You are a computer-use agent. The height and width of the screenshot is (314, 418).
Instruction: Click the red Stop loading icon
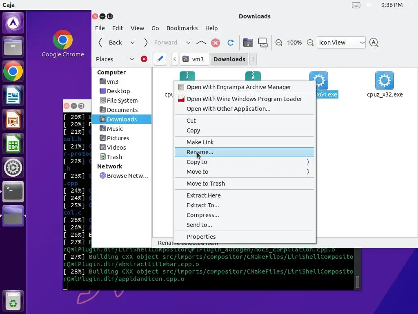click(x=216, y=43)
